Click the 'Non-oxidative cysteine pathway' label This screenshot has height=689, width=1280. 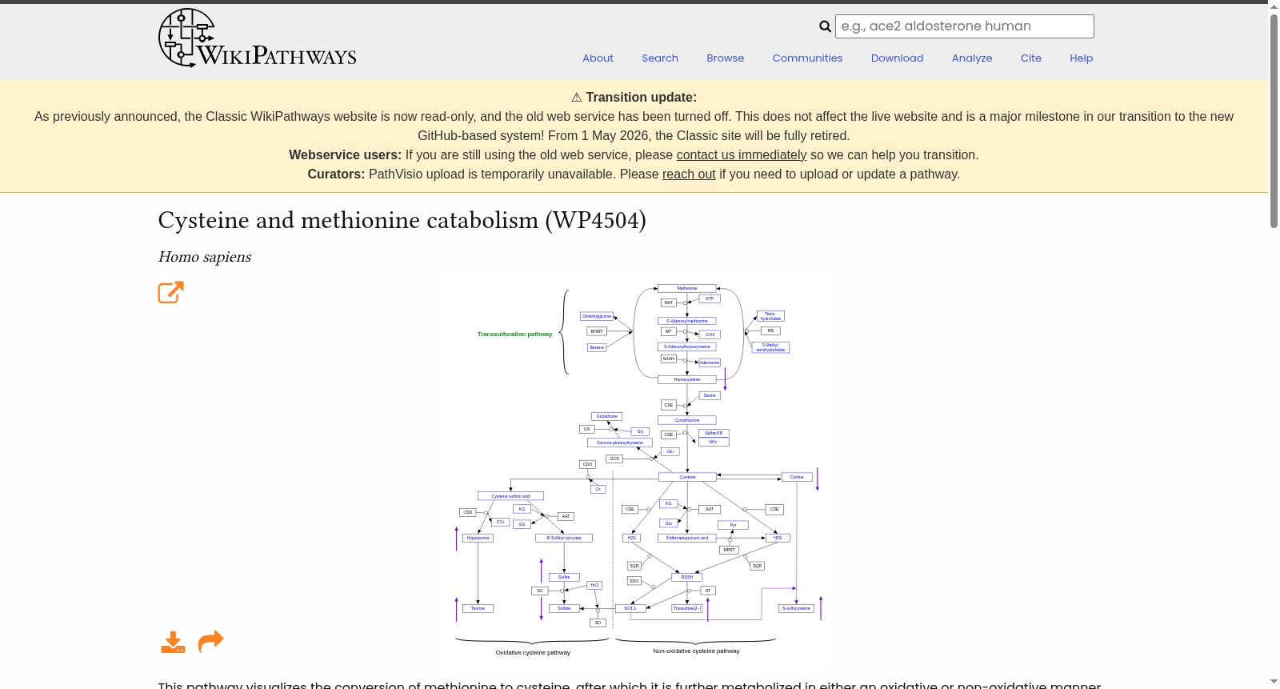click(x=696, y=651)
